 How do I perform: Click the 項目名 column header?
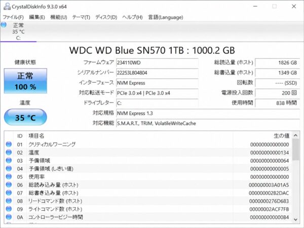36,136
